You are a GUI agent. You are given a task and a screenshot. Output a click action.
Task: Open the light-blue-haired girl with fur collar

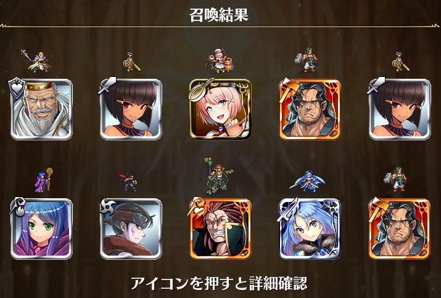[x=310, y=228]
